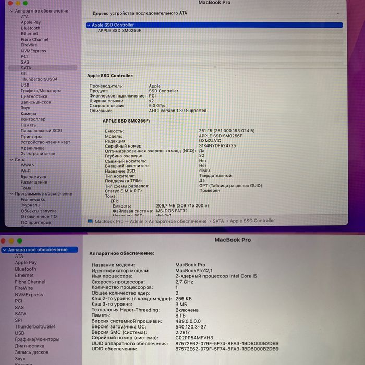Open Объекты запуска in the sidebar
The width and height of the screenshot is (365, 365).
(x=39, y=211)
